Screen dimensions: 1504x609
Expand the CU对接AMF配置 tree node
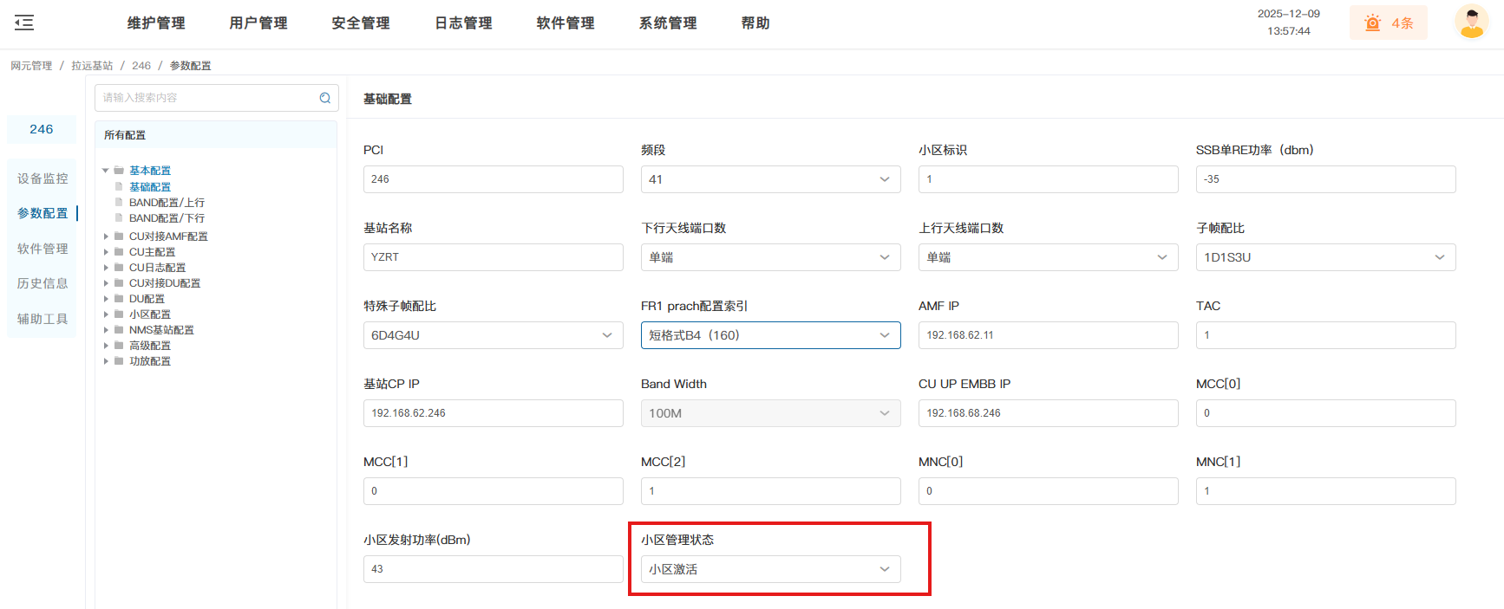pyautogui.click(x=106, y=236)
